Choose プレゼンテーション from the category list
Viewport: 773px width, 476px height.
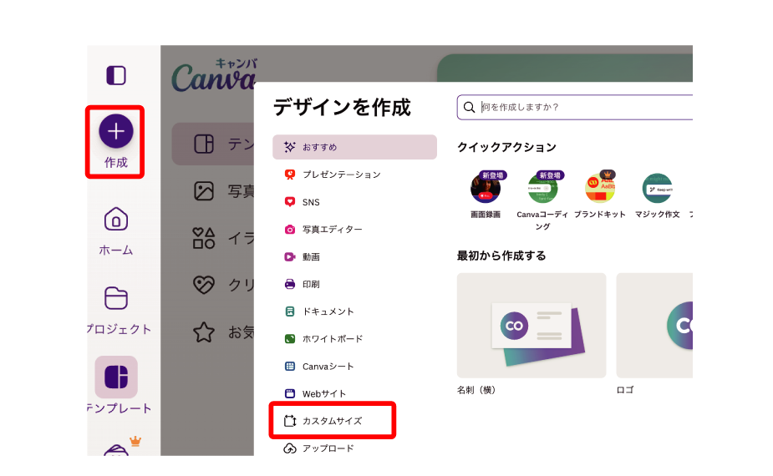pos(341,175)
